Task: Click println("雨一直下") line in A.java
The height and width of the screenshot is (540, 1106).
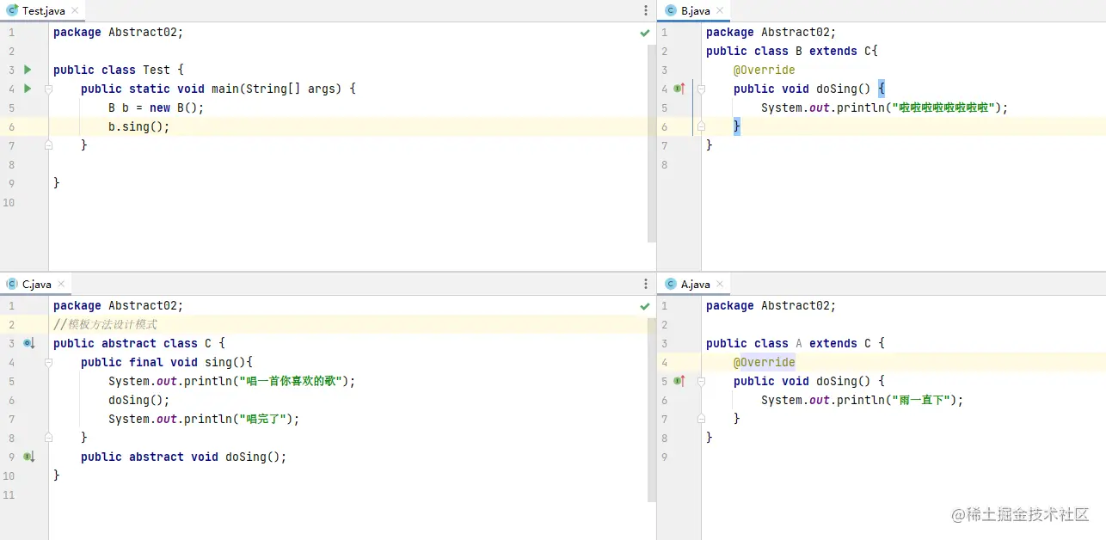Action: [863, 400]
